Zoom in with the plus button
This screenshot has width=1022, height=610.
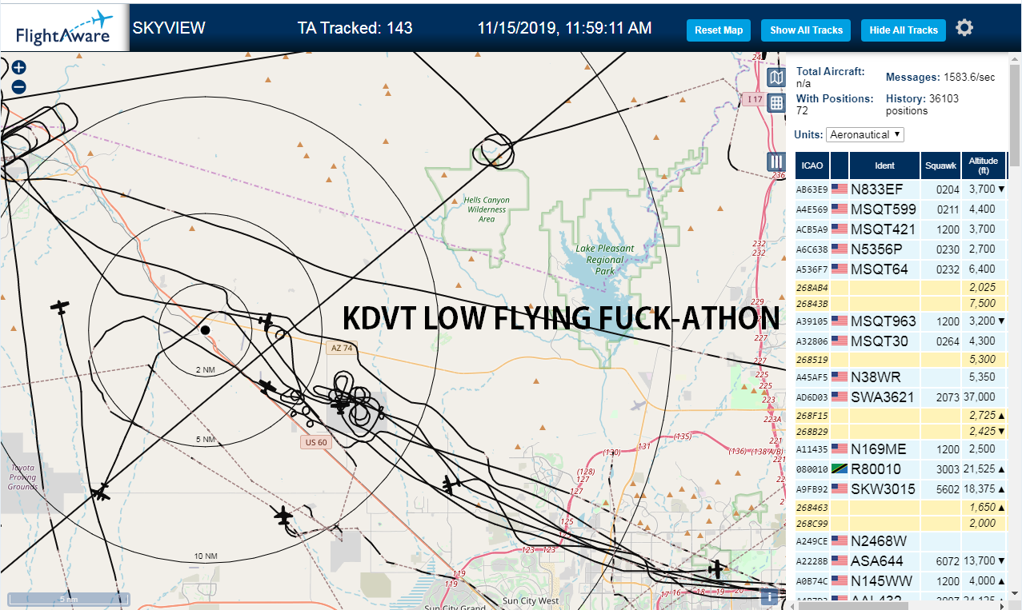click(x=19, y=68)
